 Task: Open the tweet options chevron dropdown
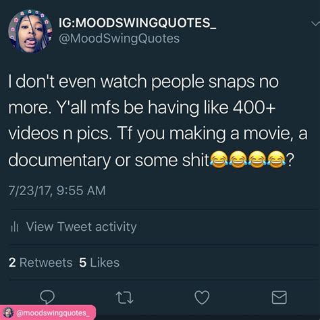tap(315, 24)
